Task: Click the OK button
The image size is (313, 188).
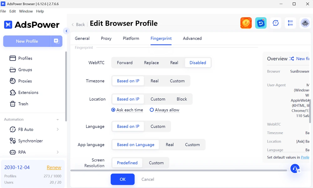Action: [x=123, y=179]
